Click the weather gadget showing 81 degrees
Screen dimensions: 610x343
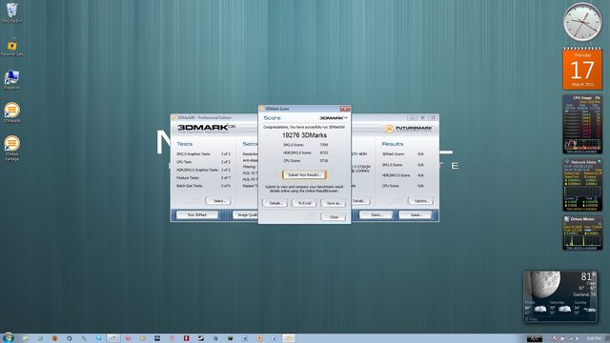coord(560,296)
